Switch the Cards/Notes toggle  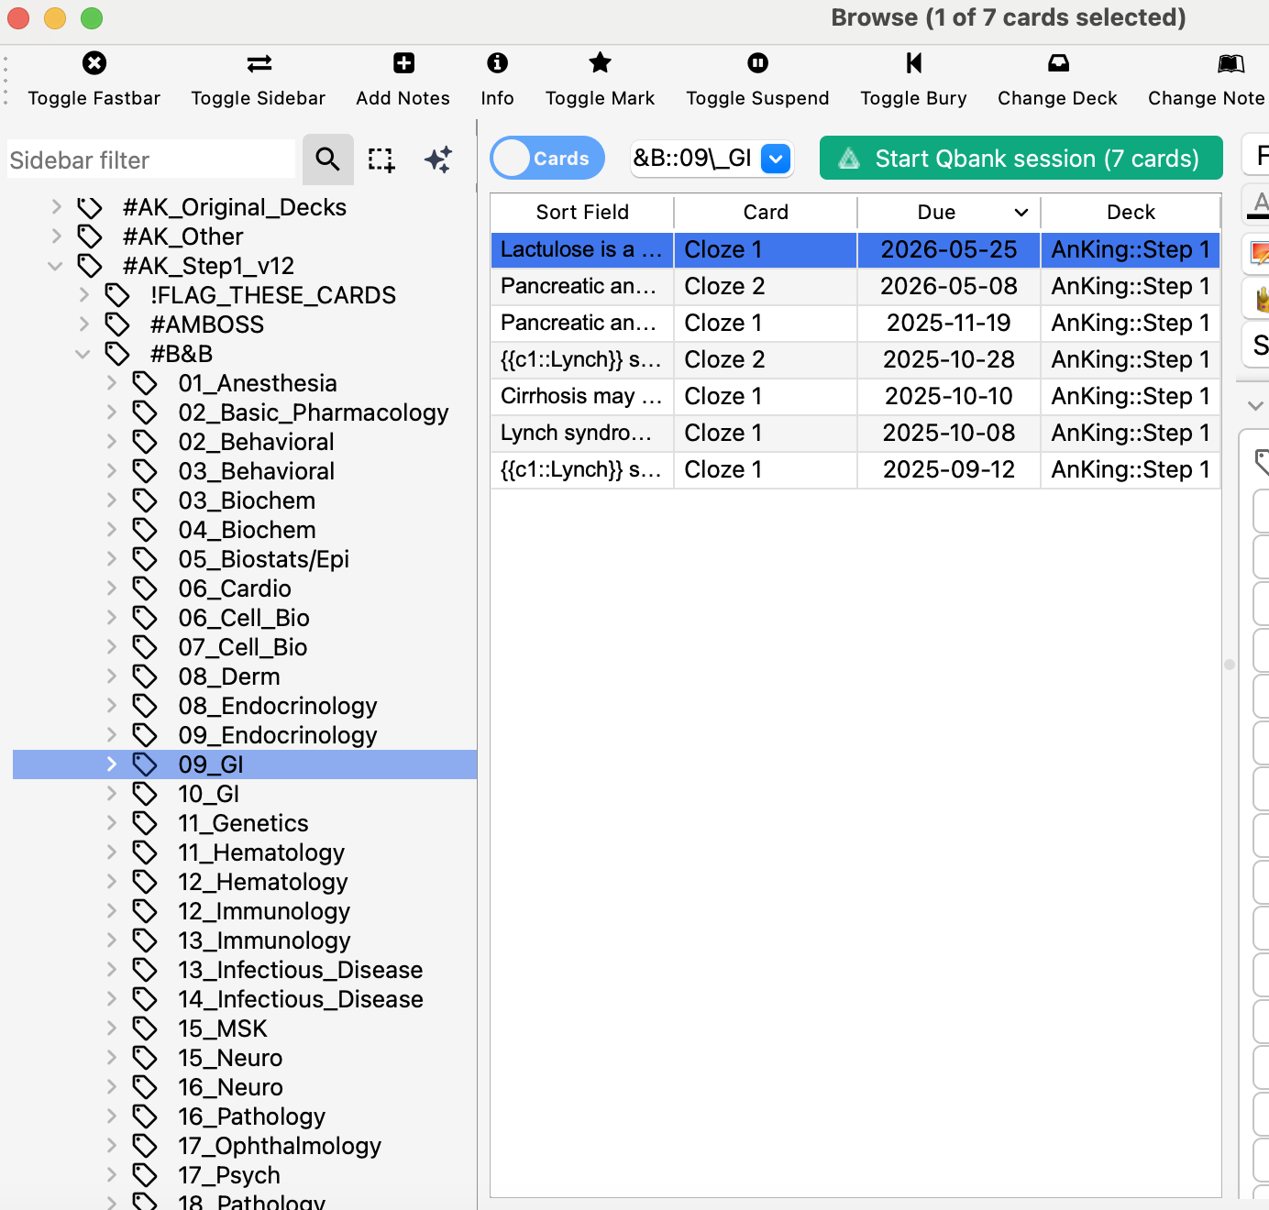coord(547,159)
